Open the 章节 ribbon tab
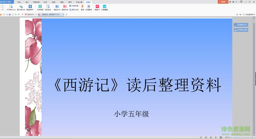 coord(70,2)
